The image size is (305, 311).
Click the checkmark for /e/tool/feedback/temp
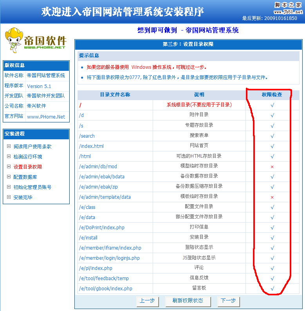click(273, 279)
